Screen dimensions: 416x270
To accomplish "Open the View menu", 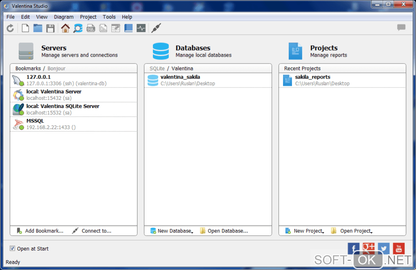I will [42, 17].
